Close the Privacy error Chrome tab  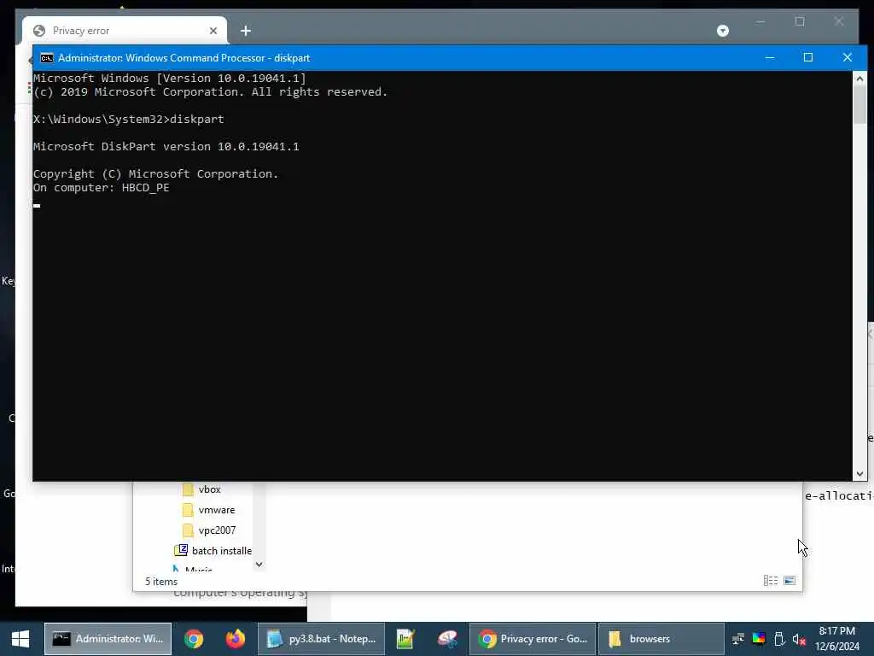(x=213, y=31)
